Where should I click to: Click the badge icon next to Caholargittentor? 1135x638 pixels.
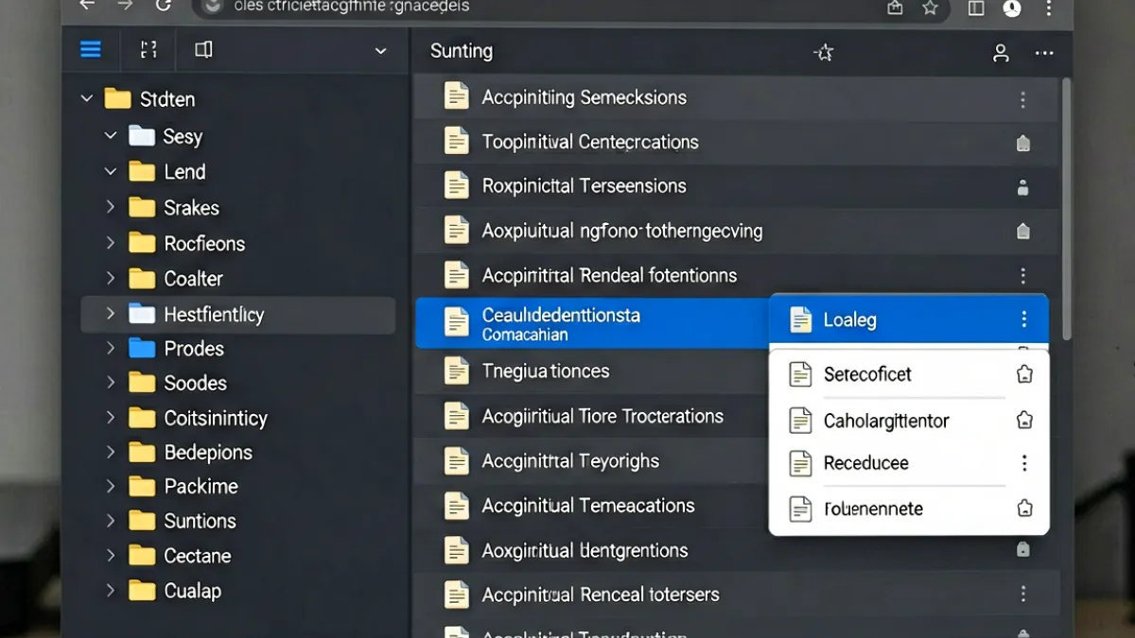(1023, 421)
